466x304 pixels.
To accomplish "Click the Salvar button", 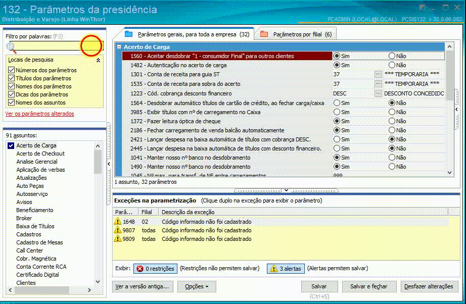I will [319, 286].
